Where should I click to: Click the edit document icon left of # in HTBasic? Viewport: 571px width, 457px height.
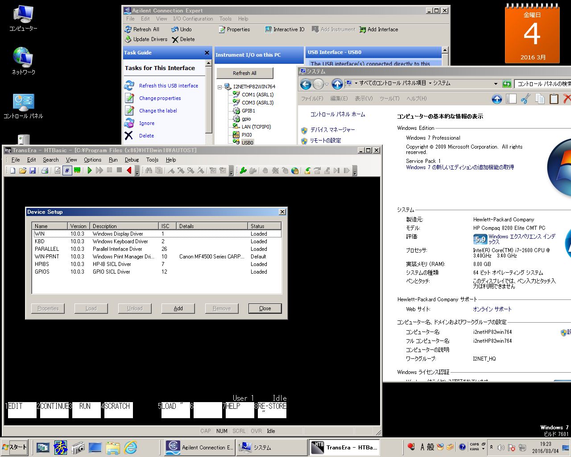point(58,170)
